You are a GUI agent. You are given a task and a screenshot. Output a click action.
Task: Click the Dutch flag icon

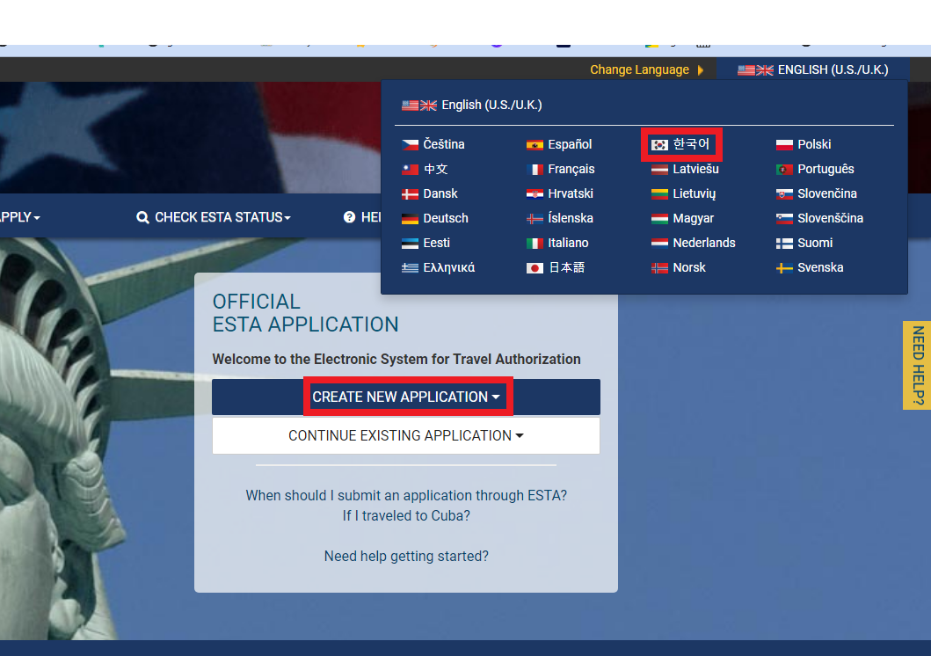659,244
